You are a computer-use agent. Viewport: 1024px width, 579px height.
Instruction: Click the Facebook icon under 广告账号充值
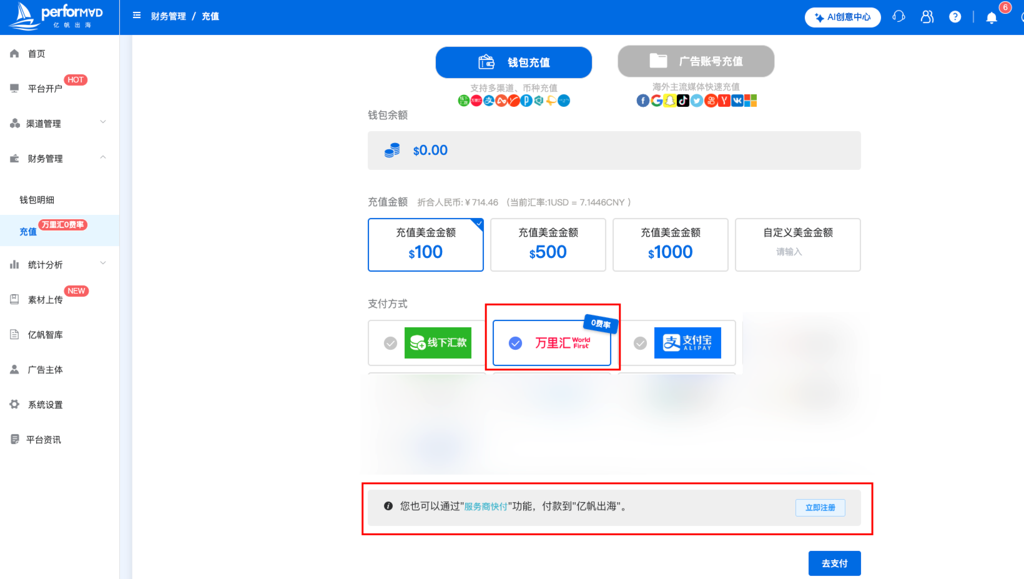[642, 100]
